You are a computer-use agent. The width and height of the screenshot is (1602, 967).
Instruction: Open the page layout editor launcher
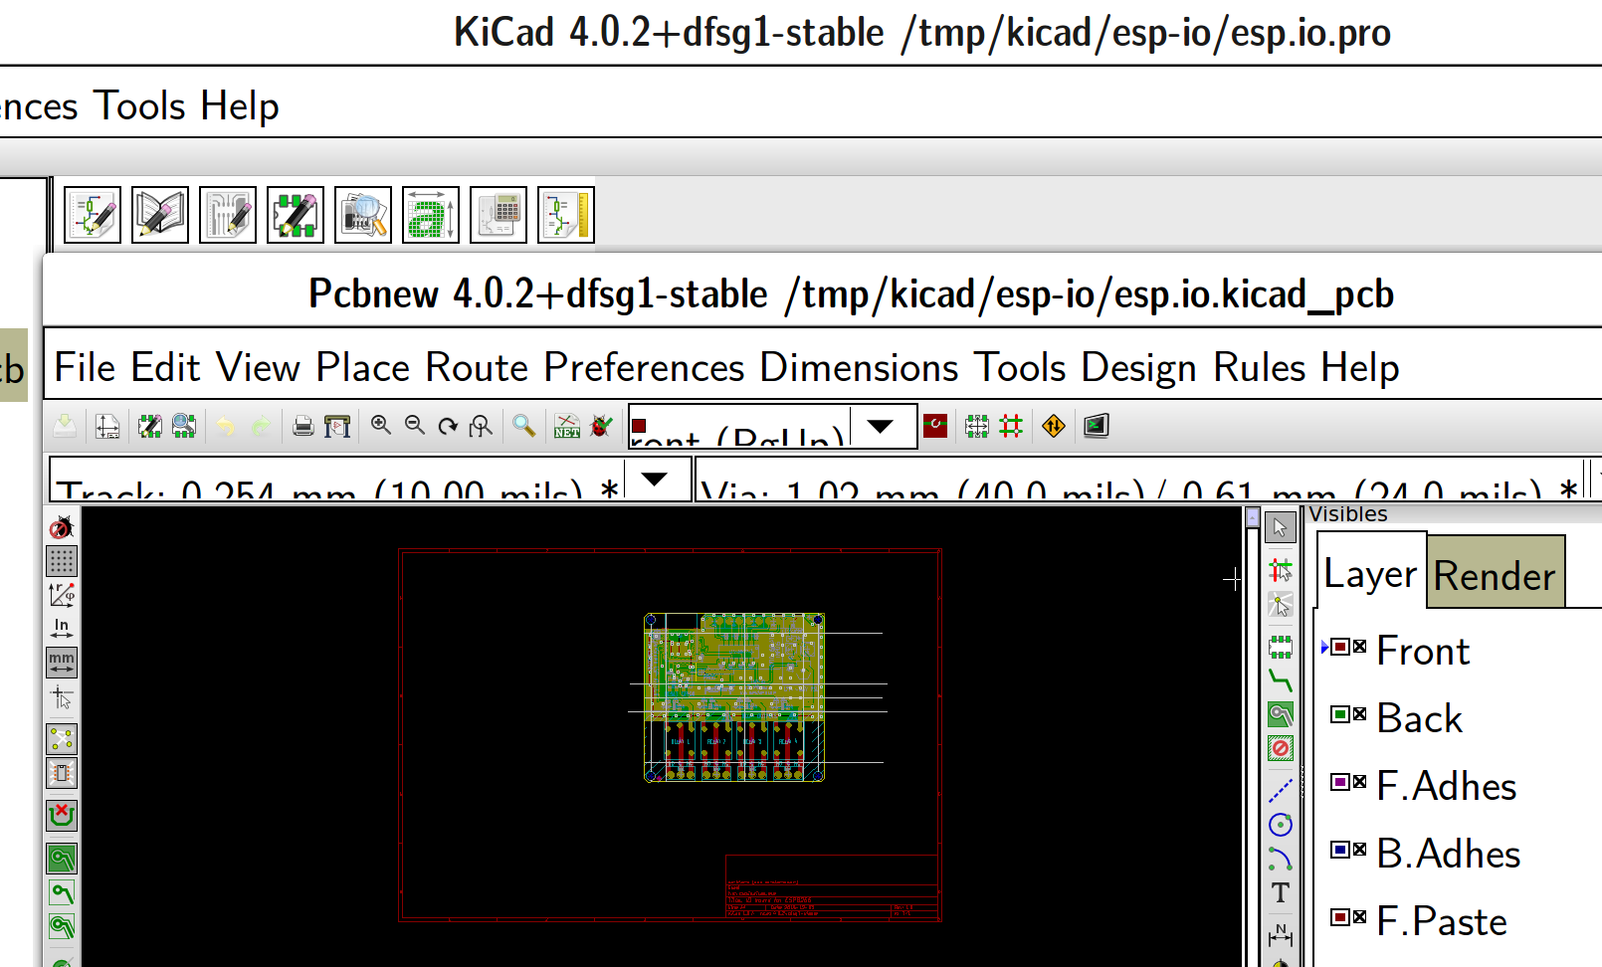pyautogui.click(x=566, y=215)
